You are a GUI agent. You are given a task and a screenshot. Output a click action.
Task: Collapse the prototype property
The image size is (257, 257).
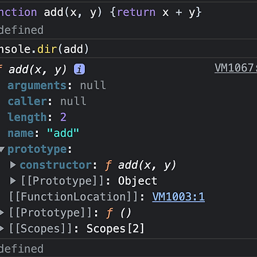click(x=2, y=149)
